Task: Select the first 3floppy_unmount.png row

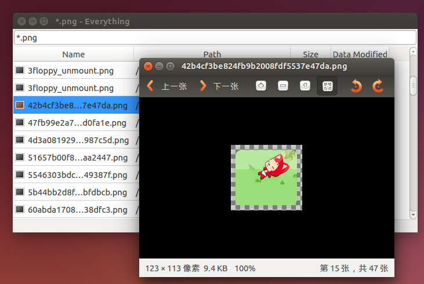Action: [76, 71]
